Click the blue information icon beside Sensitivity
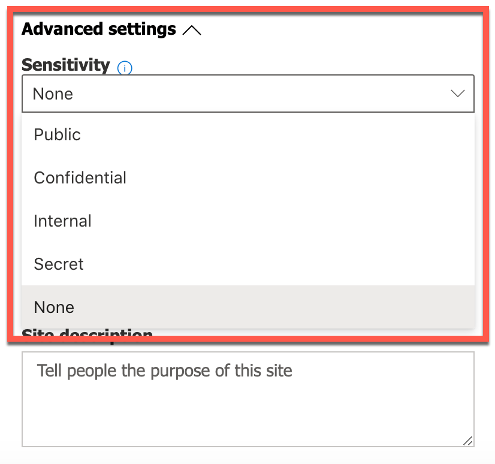This screenshot has width=495, height=464. (124, 68)
